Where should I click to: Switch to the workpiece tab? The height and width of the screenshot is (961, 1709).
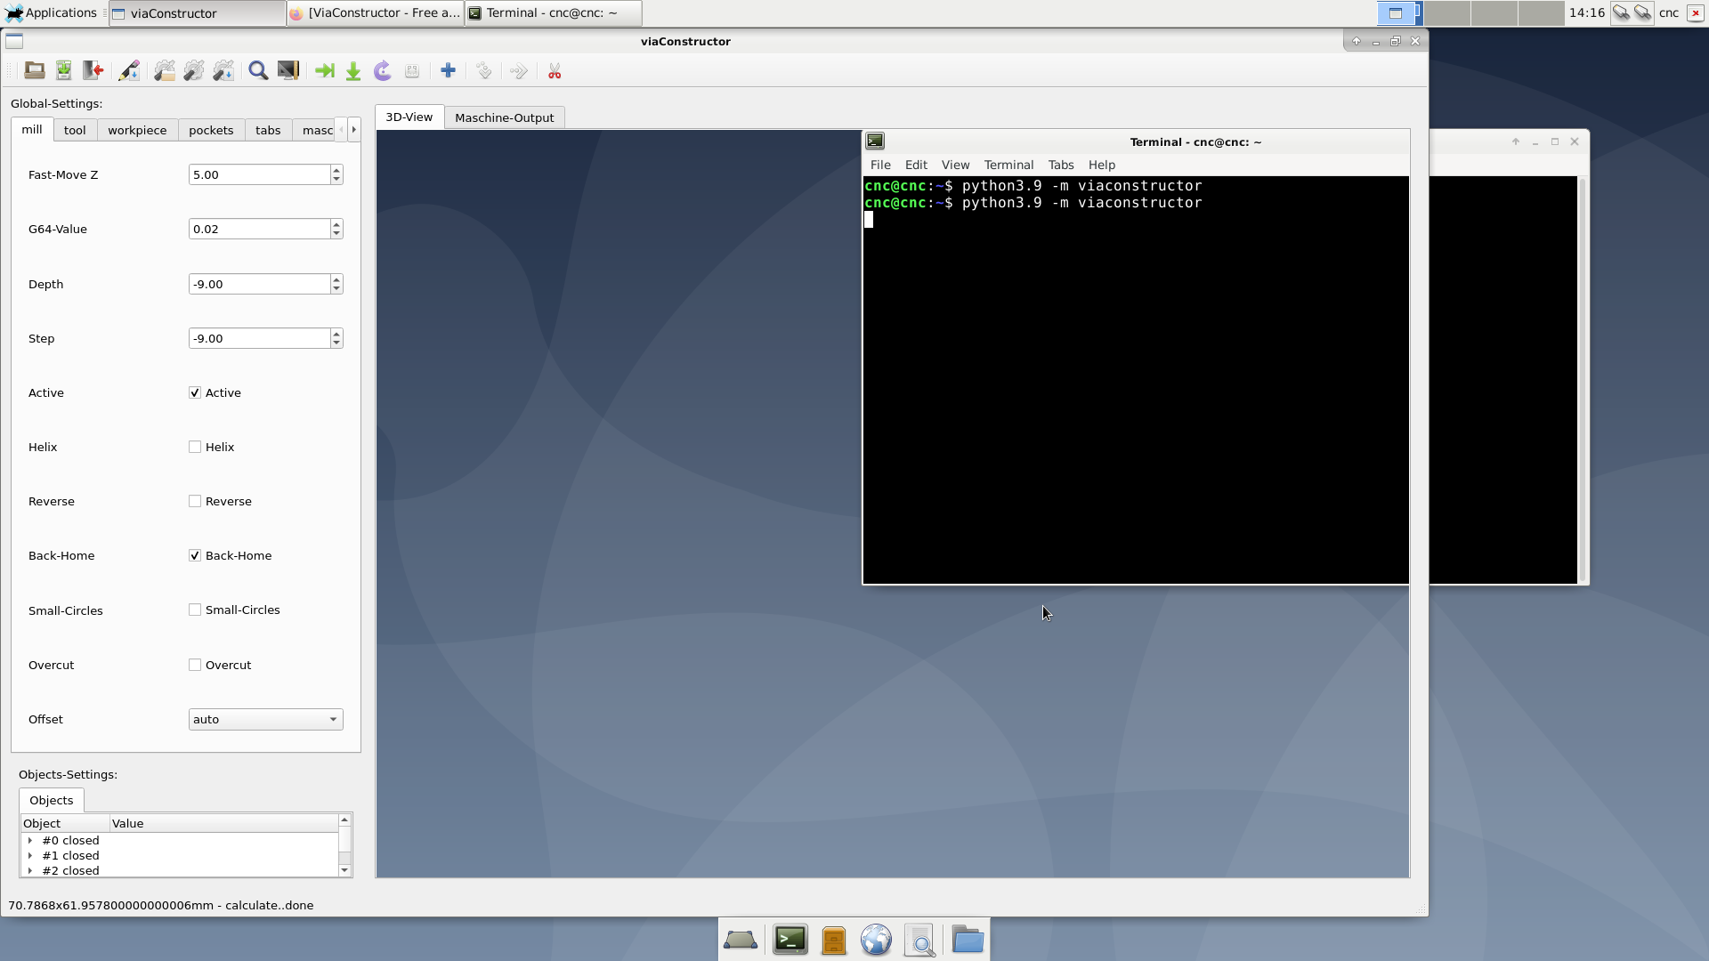click(137, 130)
